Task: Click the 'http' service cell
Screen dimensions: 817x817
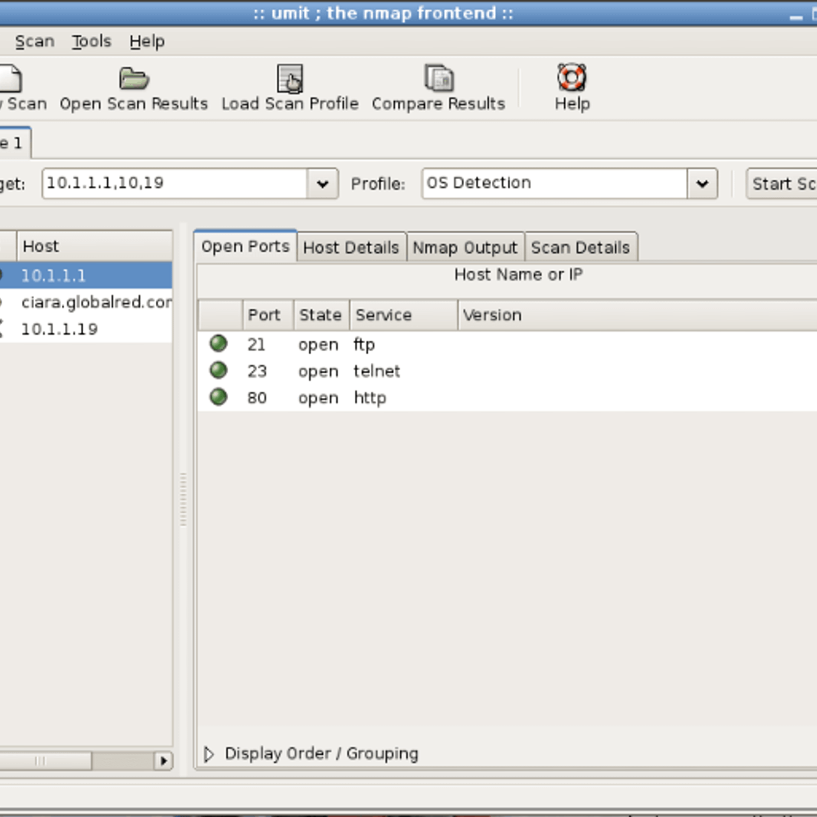Action: pyautogui.click(x=370, y=398)
